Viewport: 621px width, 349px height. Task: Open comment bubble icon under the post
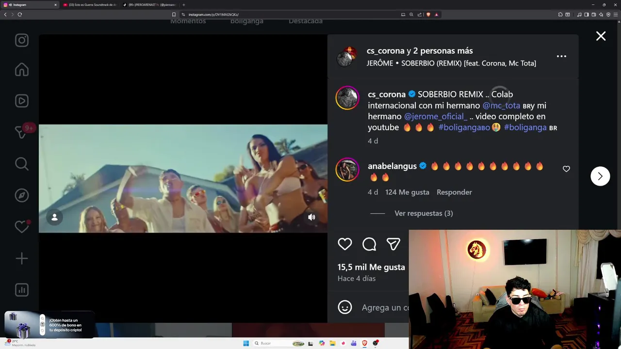369,244
